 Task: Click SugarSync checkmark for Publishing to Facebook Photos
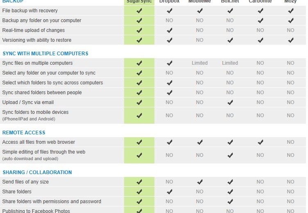click(x=139, y=211)
